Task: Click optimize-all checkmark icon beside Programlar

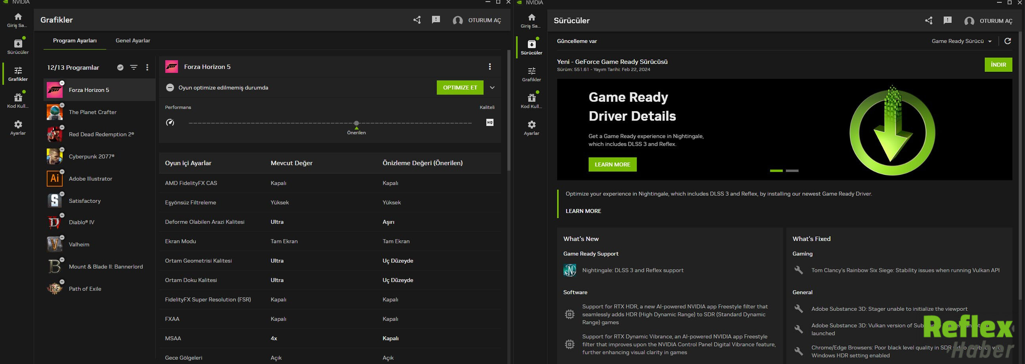Action: click(x=120, y=68)
